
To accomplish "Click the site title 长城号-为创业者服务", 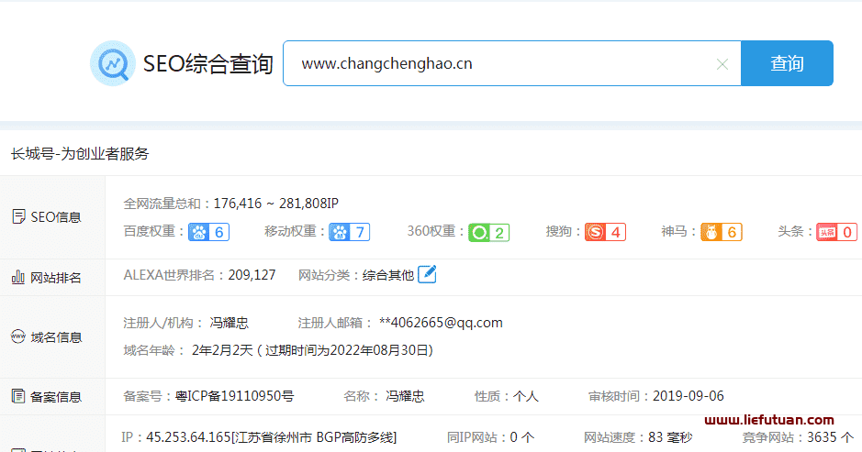I will click(x=80, y=154).
